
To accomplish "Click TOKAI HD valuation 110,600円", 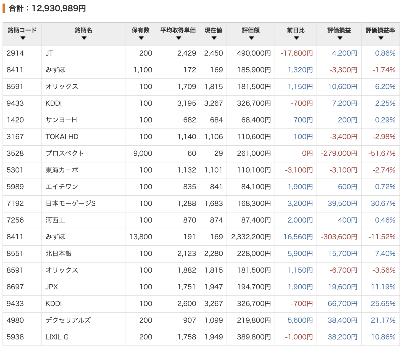I will coord(254,137).
